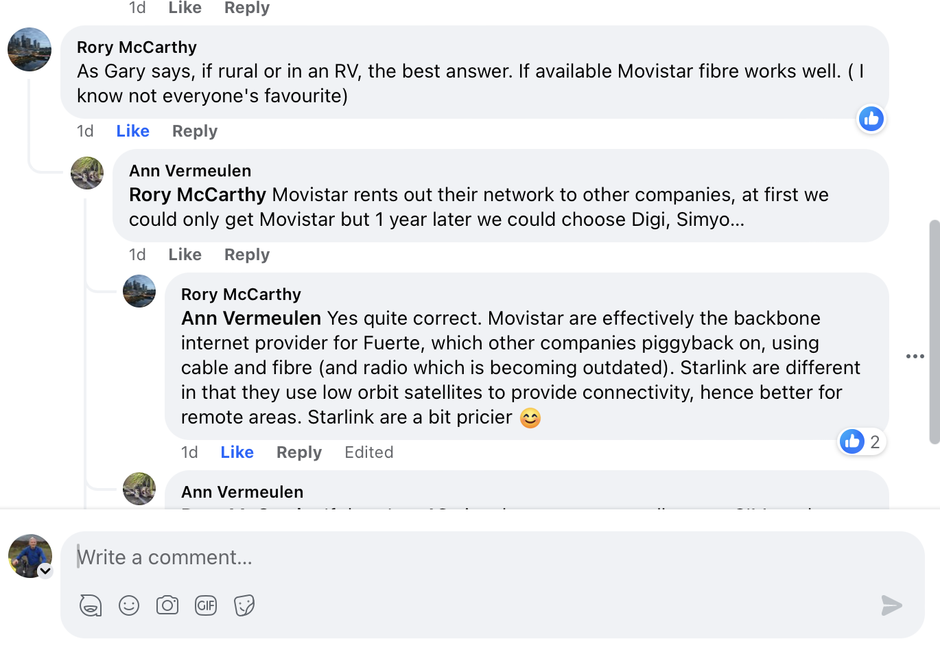
Task: Toggle Like on Rory's Movistar fibre comment
Action: 132,131
